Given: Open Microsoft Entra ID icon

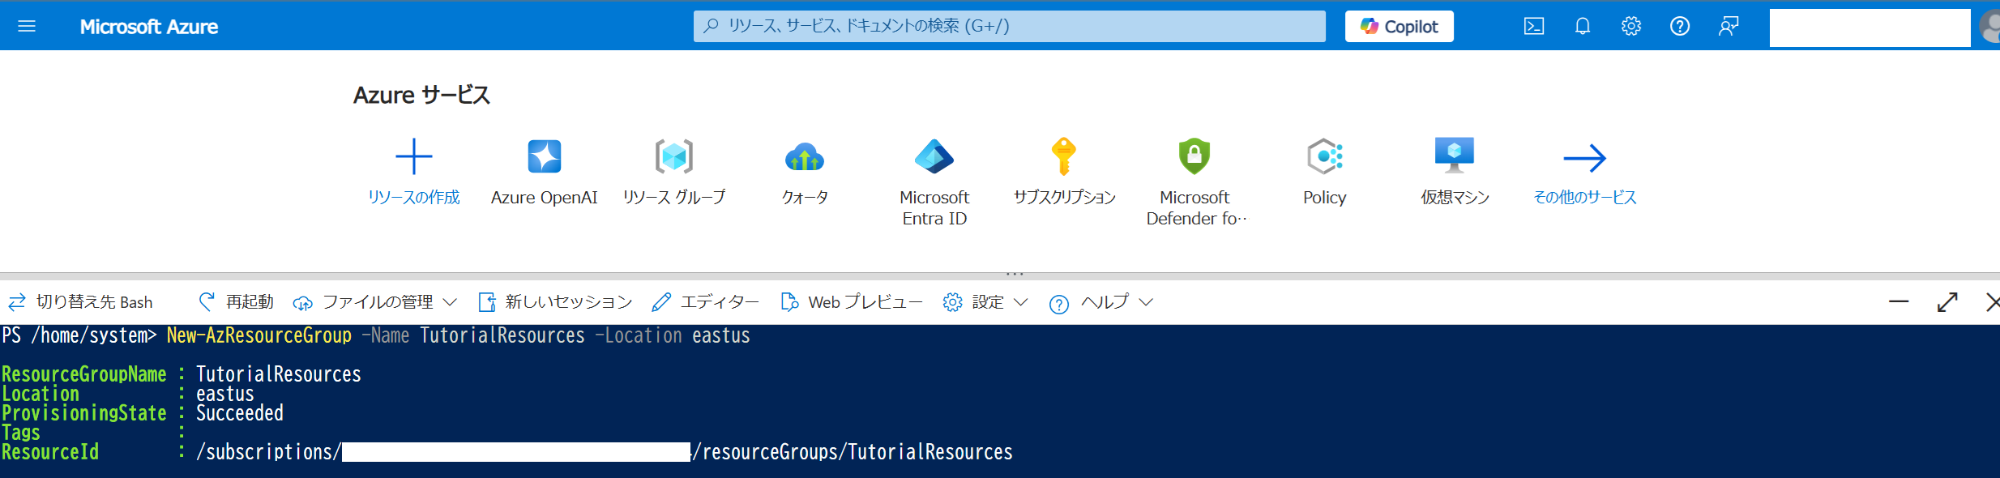Looking at the screenshot, I should [934, 156].
